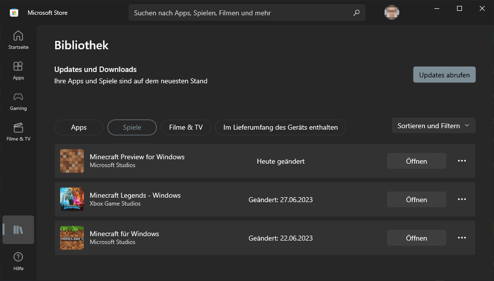Click the Microsoft Store logo icon
Viewport: 494px width, 281px height.
click(x=14, y=13)
